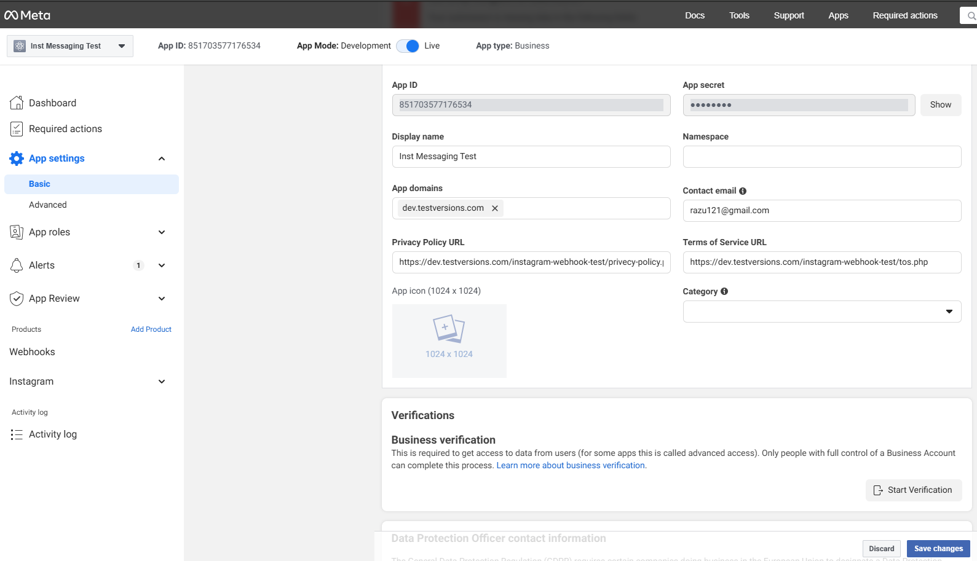The height and width of the screenshot is (561, 977).
Task: Click the app icon beside Inst Messaging Test
Action: point(20,46)
